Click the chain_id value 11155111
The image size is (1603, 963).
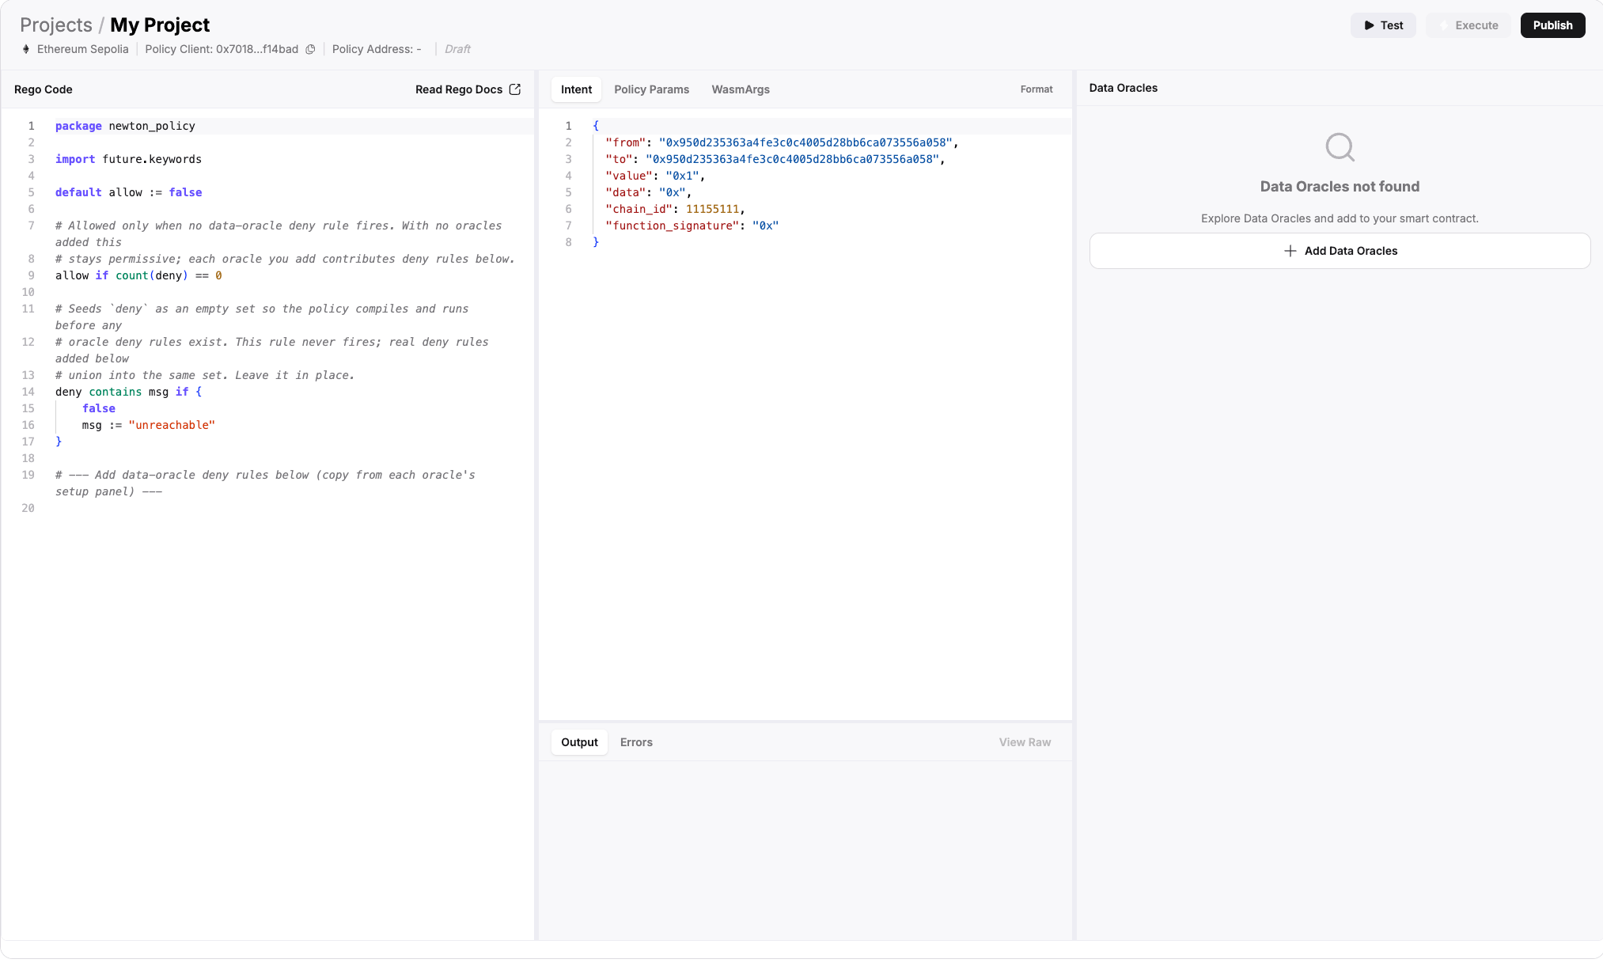[x=712, y=209]
